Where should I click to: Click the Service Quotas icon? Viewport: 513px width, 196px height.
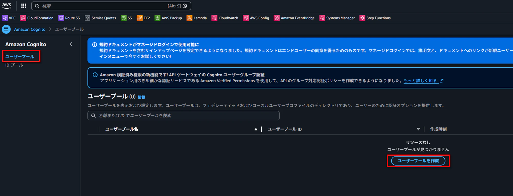[87, 18]
